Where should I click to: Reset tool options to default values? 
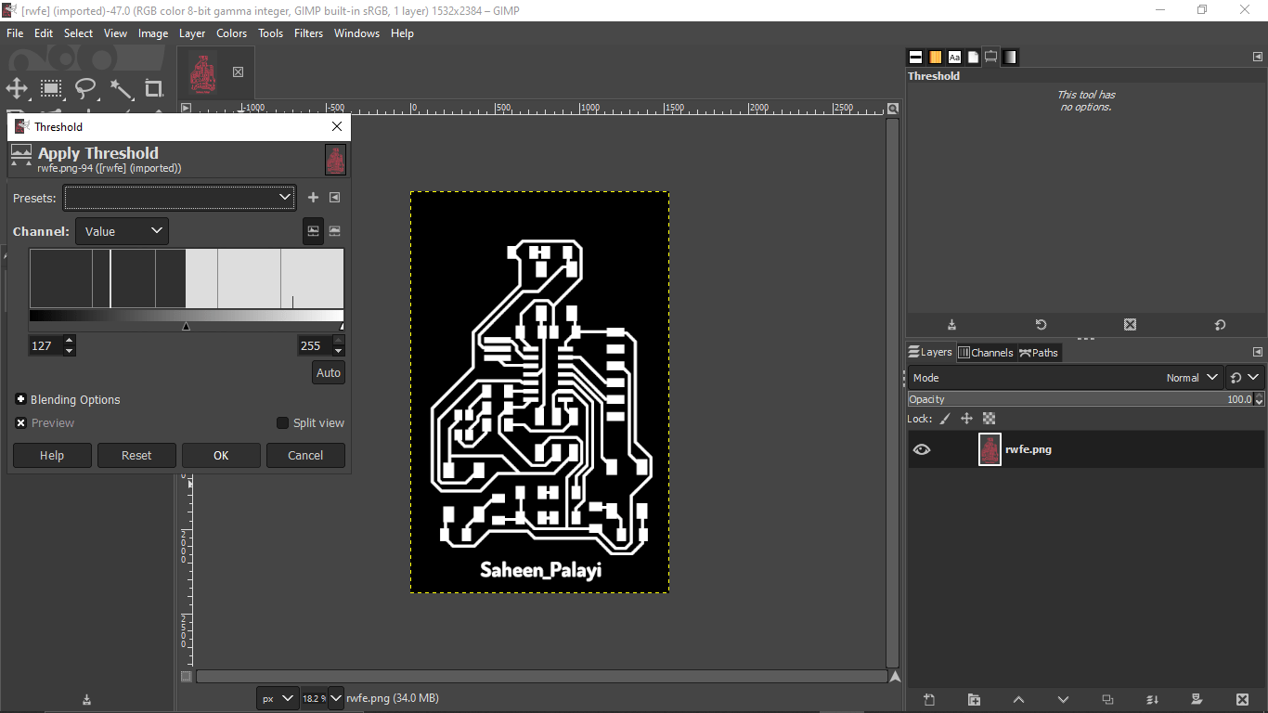1220,325
